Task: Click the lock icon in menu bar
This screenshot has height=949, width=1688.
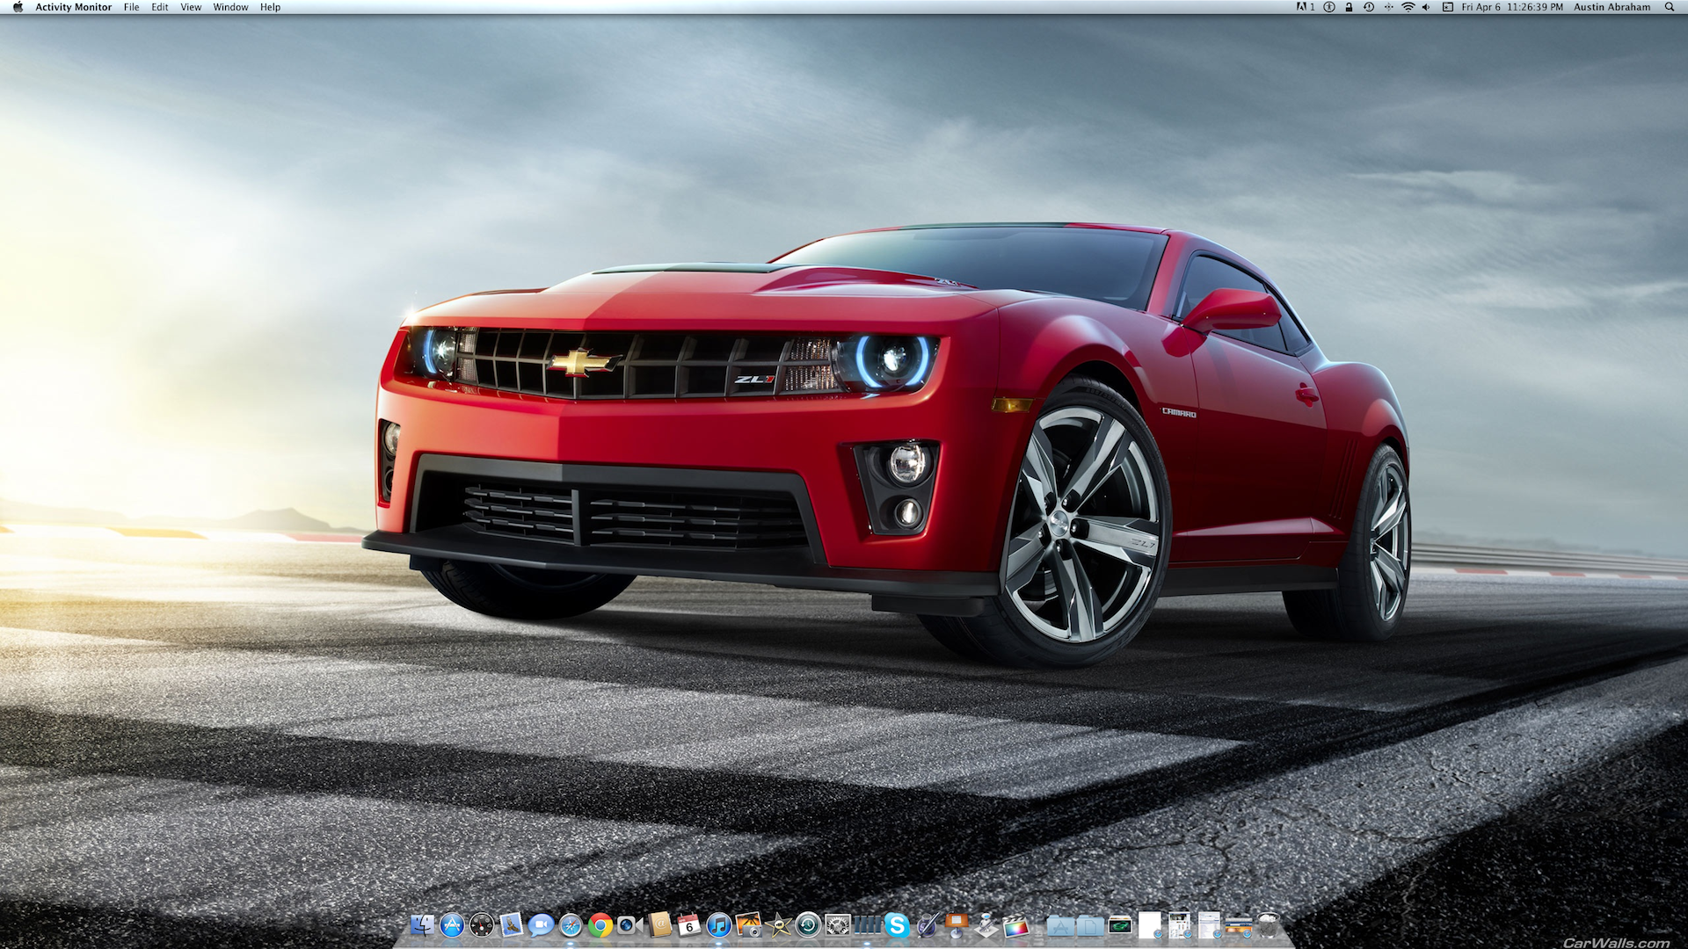Action: point(1349,7)
